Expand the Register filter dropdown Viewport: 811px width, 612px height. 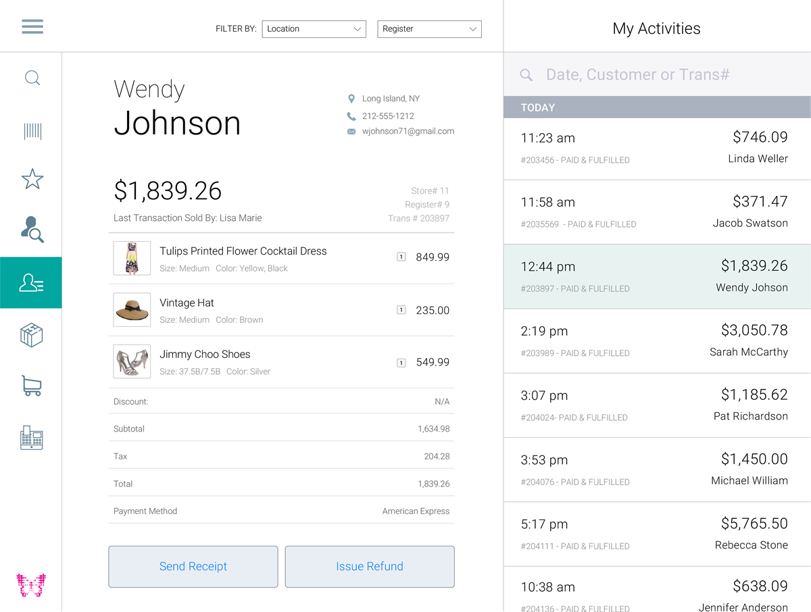429,29
